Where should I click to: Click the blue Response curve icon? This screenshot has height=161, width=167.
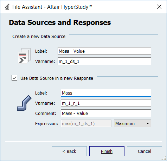click(x=24, y=103)
